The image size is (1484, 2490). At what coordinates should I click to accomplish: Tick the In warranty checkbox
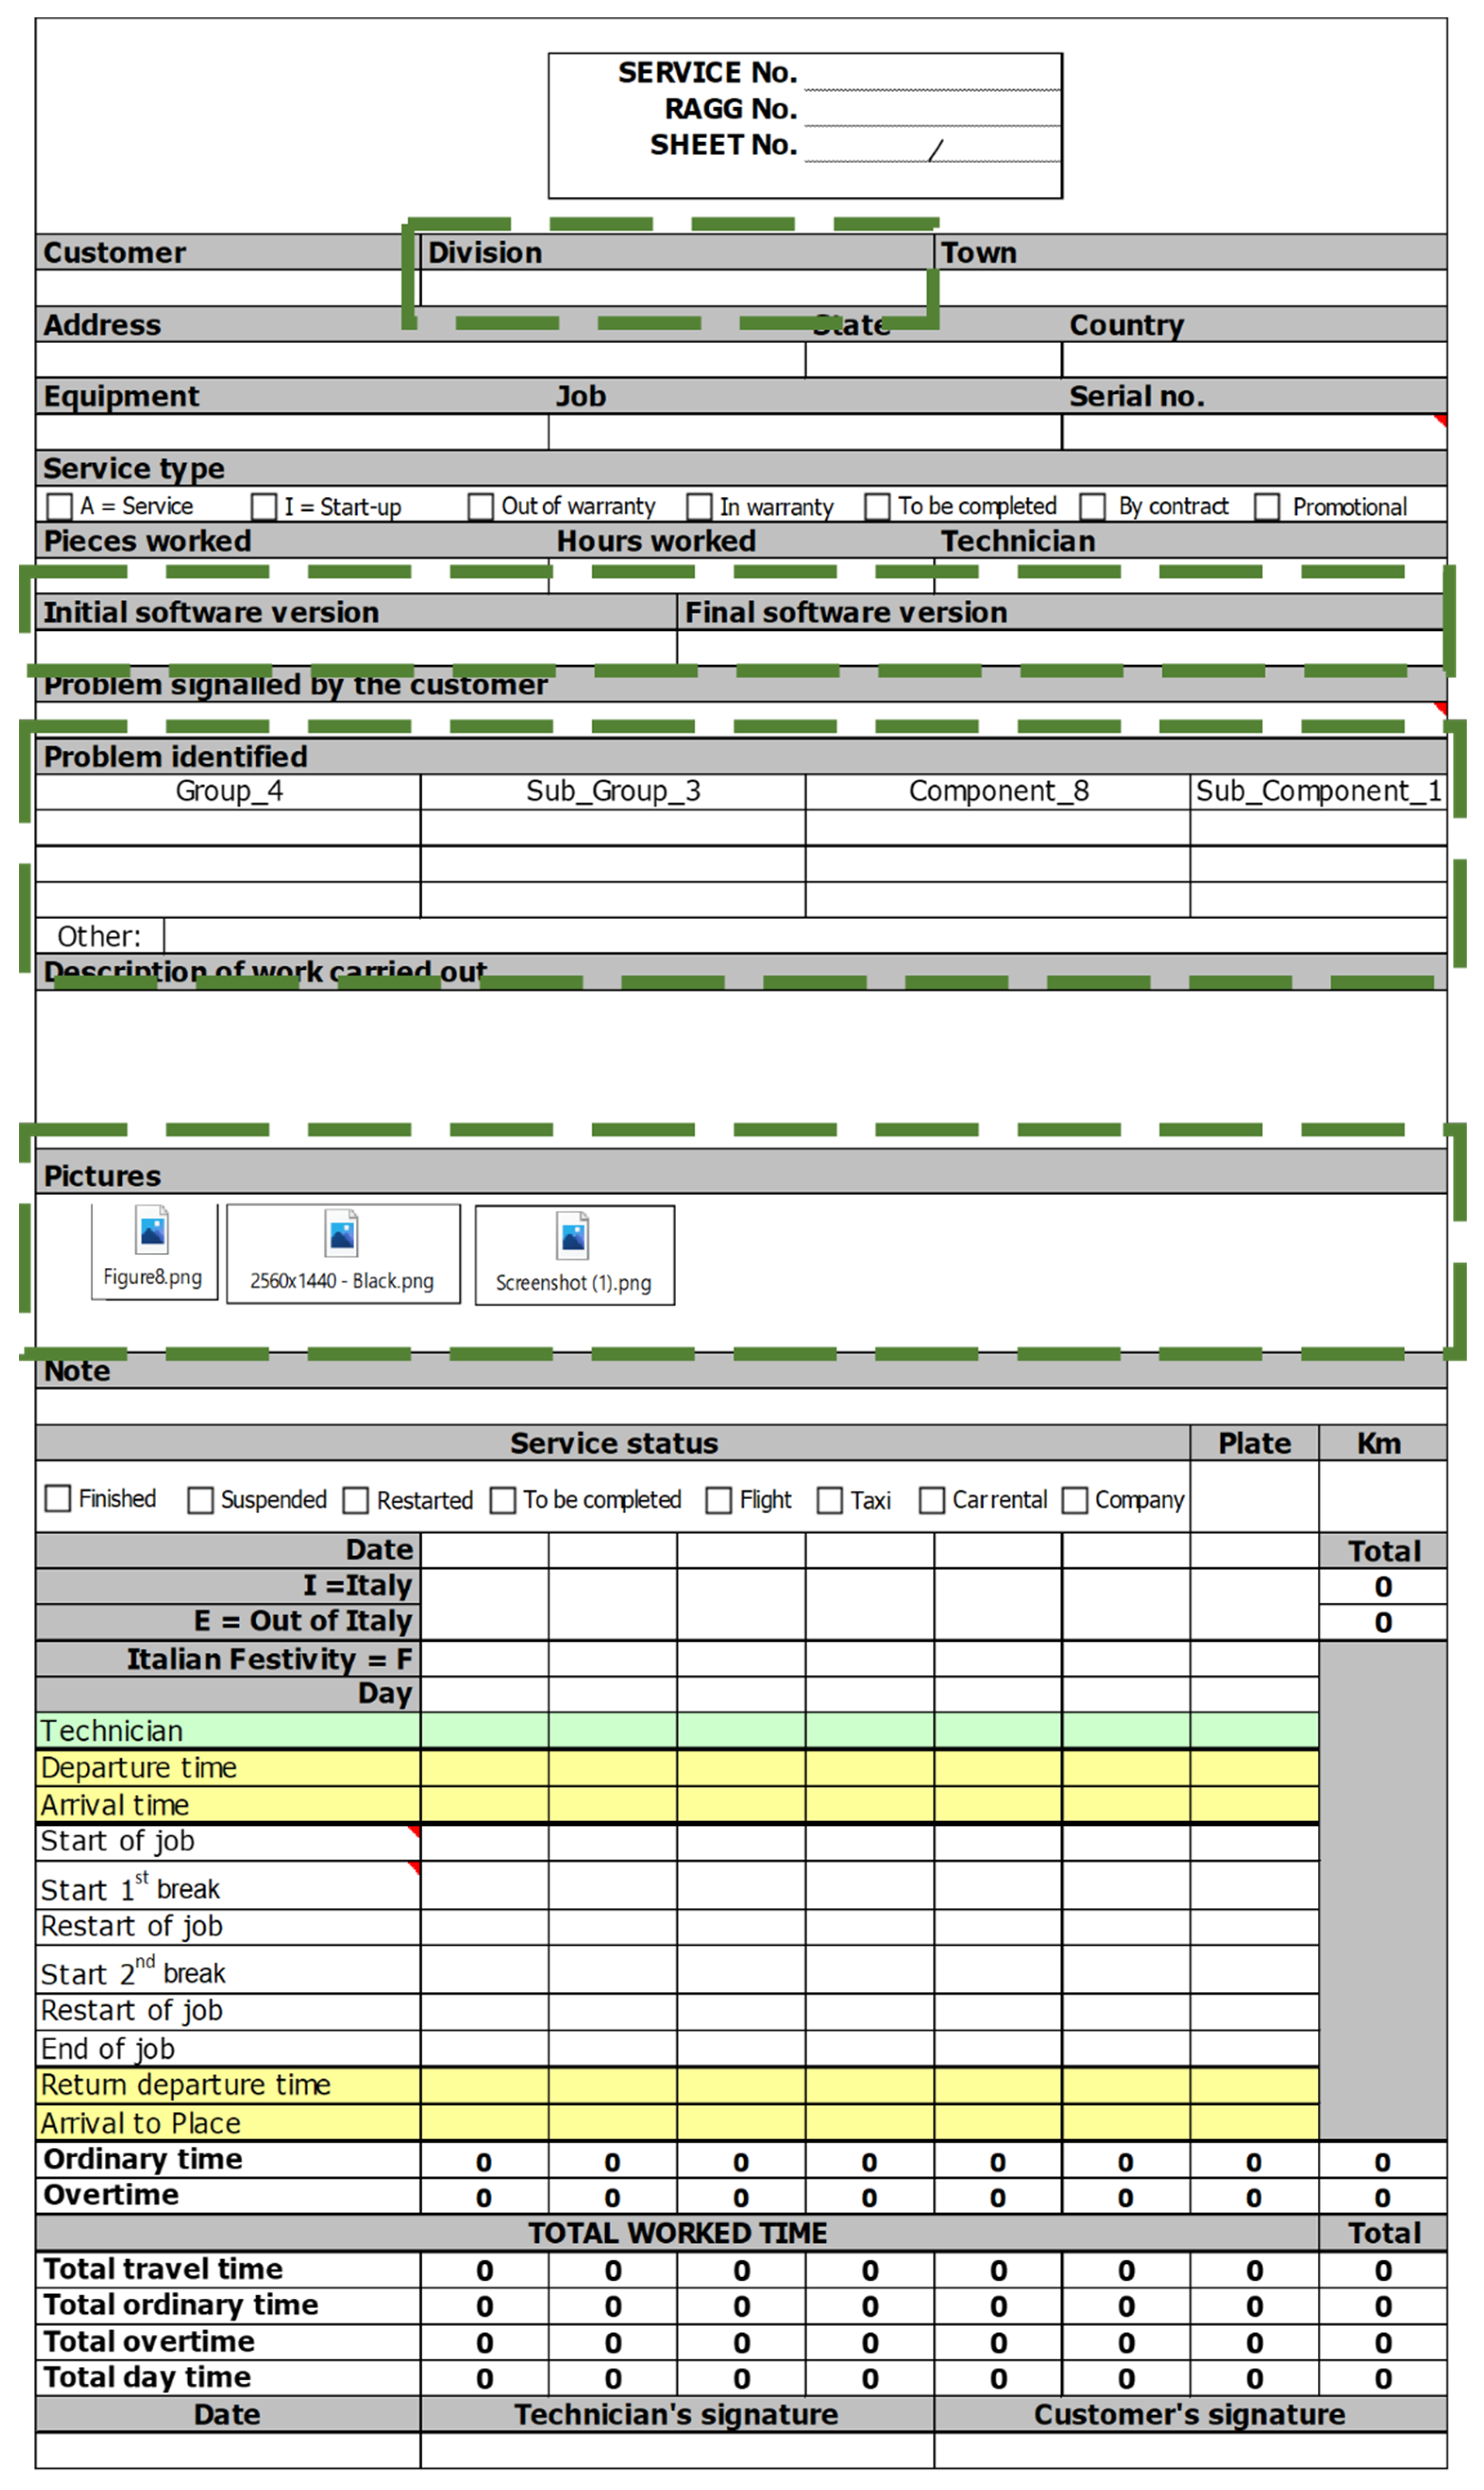(700, 507)
